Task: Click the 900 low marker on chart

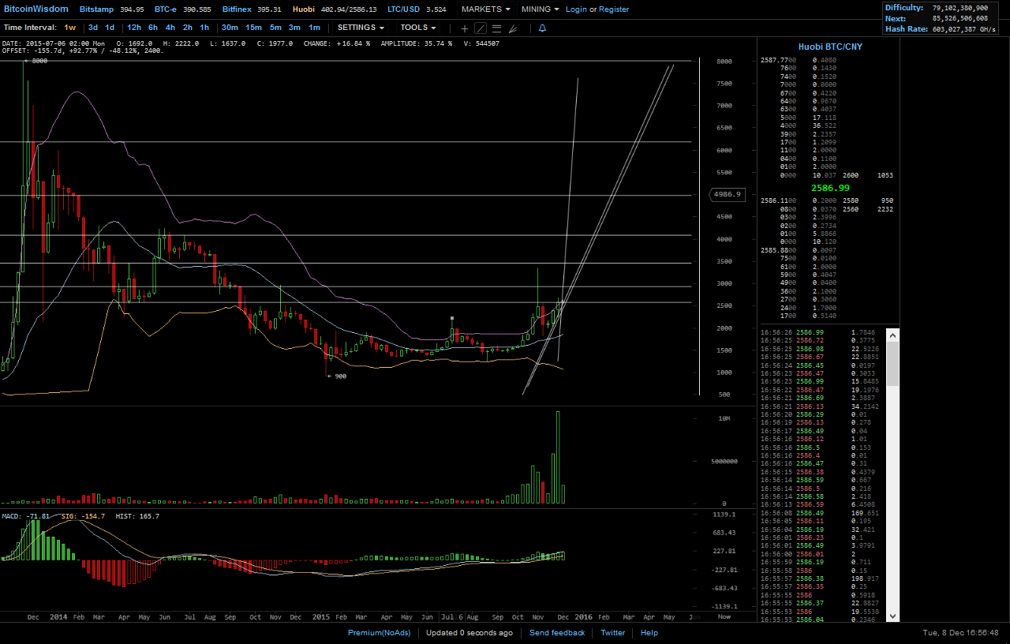Action: [336, 376]
